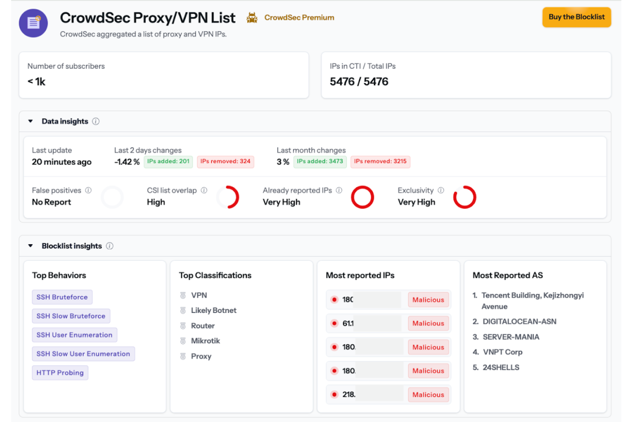Click the Exclusivity info icon
Viewport: 633px width, 422px height.
441,190
